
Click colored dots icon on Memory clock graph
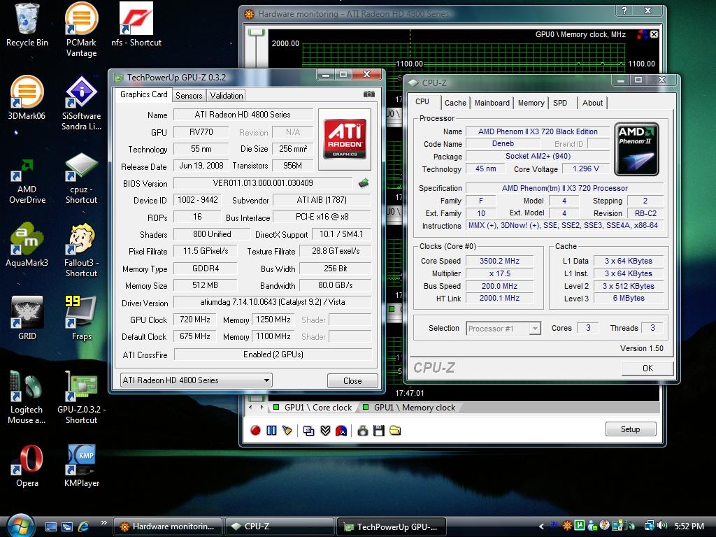tap(642, 34)
